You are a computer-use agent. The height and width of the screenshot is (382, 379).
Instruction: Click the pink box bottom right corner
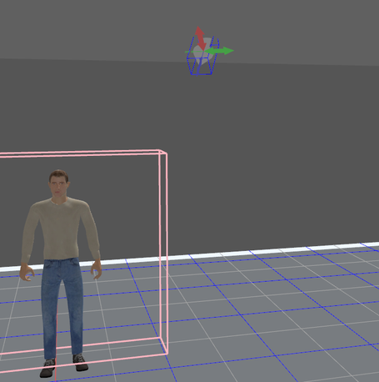click(167, 354)
